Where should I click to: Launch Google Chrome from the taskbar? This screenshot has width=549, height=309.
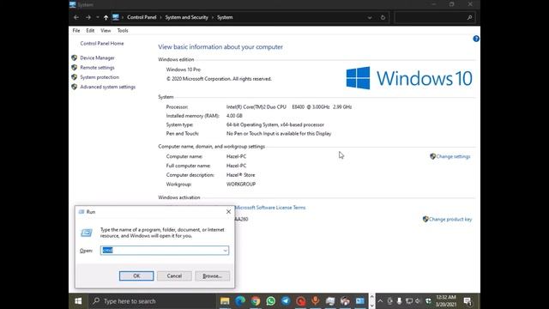click(x=256, y=301)
